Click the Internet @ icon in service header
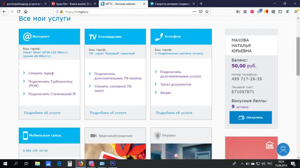 coord(27,37)
